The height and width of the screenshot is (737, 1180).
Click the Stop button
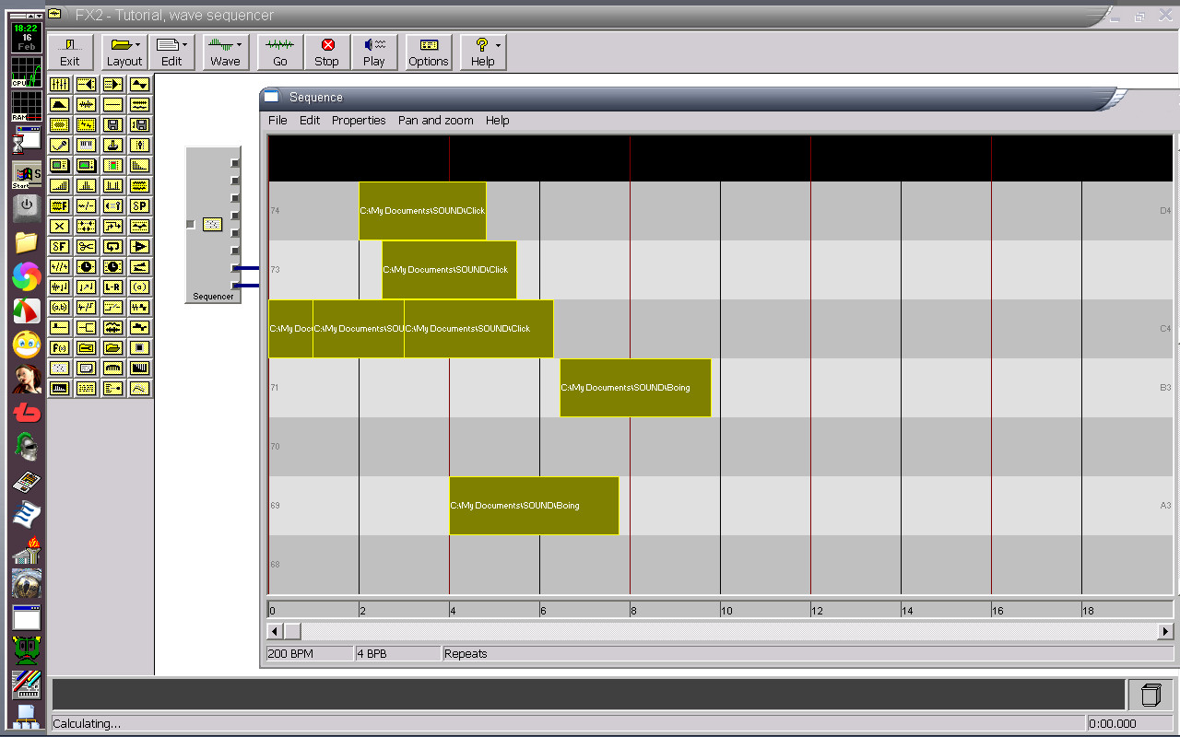327,53
